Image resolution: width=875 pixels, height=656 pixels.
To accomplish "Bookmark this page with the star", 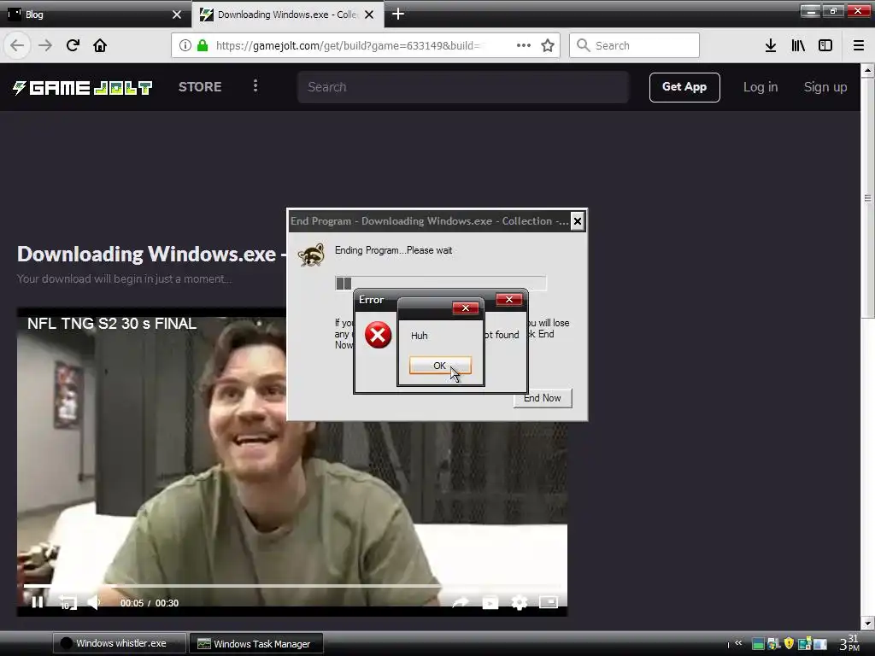I will tap(548, 45).
